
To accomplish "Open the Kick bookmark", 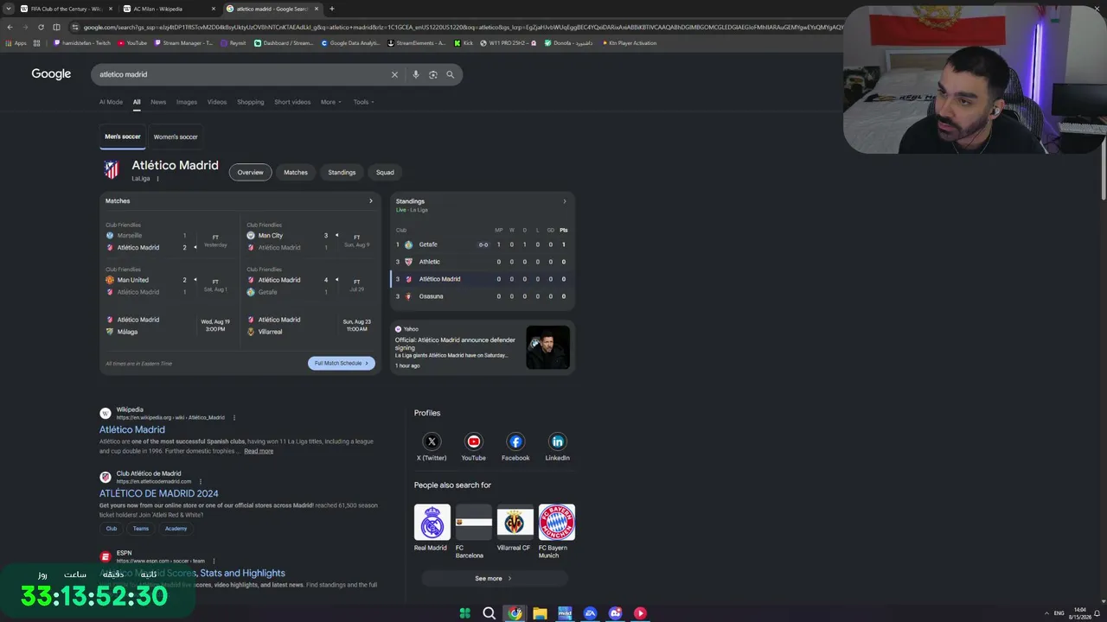I will (x=464, y=43).
